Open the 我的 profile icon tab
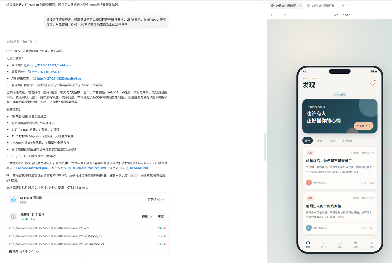392x263 pixels. 371,242
